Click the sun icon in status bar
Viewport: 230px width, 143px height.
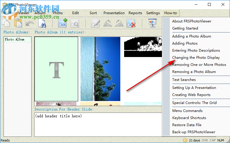[185, 140]
